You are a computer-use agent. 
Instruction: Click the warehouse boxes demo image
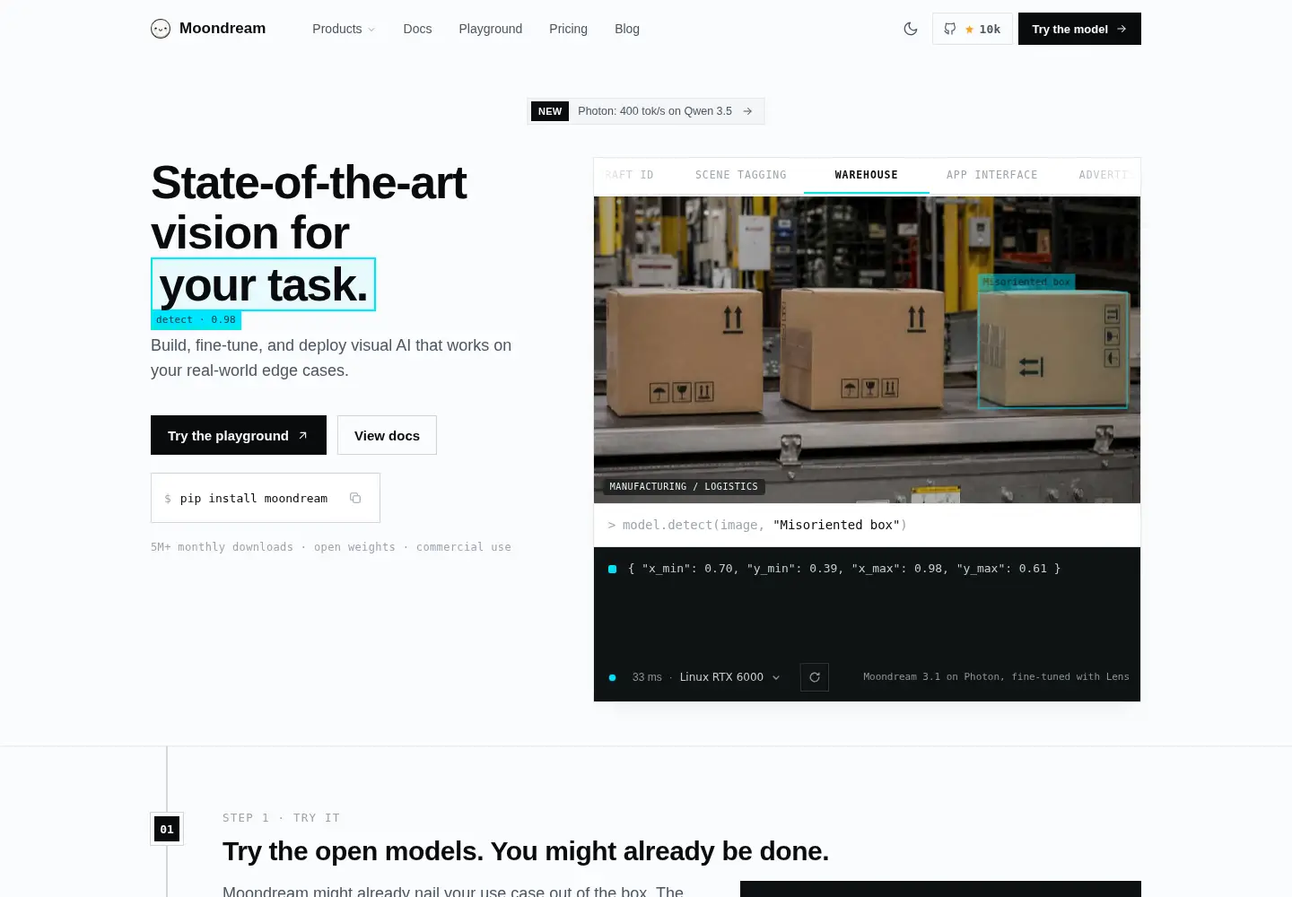point(867,349)
